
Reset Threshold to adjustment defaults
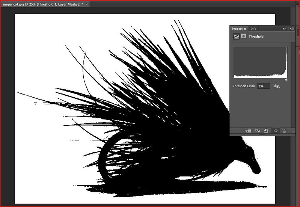click(x=266, y=131)
